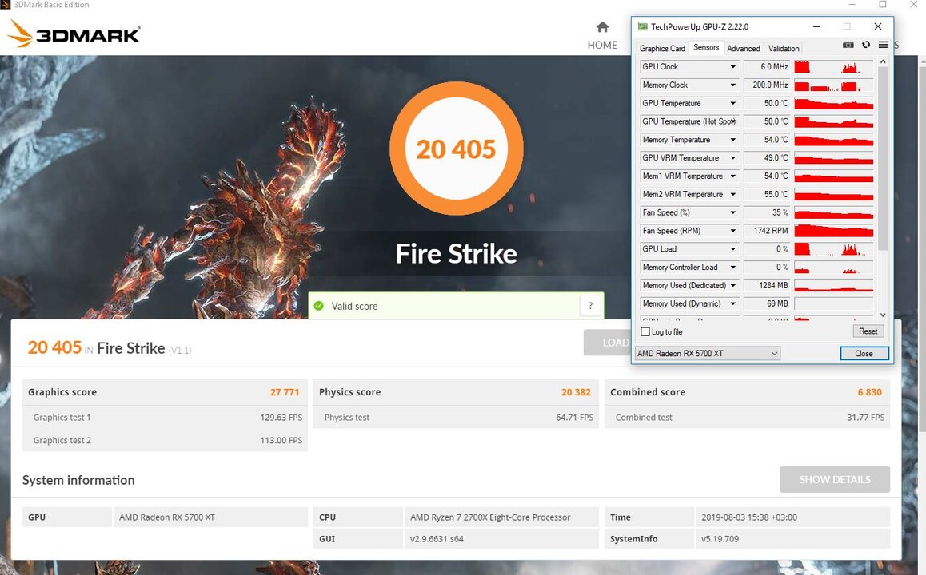Click the LOAD button in 3DMark

click(607, 343)
